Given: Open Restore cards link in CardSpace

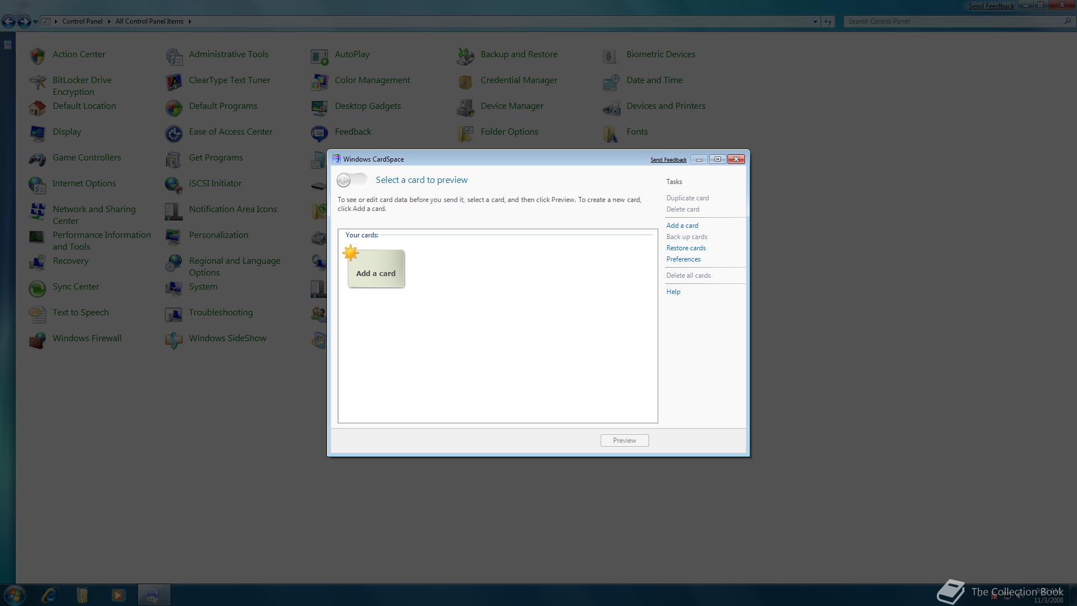Looking at the screenshot, I should [686, 248].
